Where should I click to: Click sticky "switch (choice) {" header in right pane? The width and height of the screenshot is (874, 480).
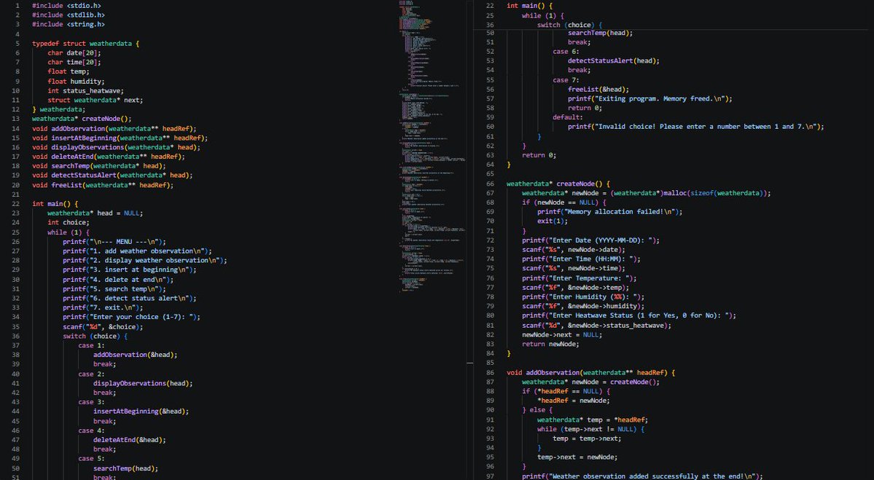tap(569, 25)
